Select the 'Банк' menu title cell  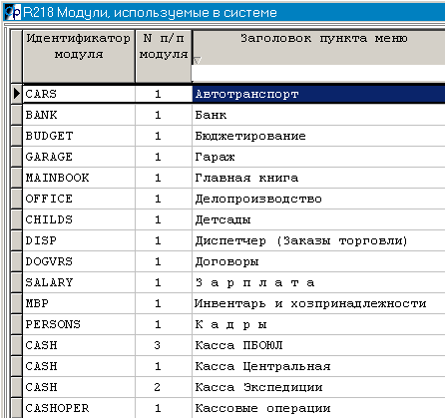pyautogui.click(x=318, y=115)
